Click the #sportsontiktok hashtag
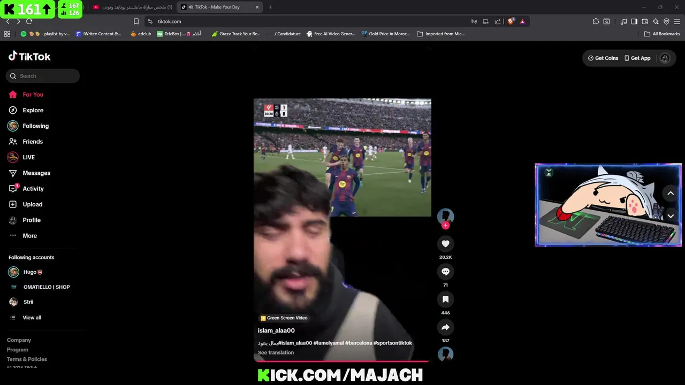Viewport: 685px width, 385px height. click(393, 343)
